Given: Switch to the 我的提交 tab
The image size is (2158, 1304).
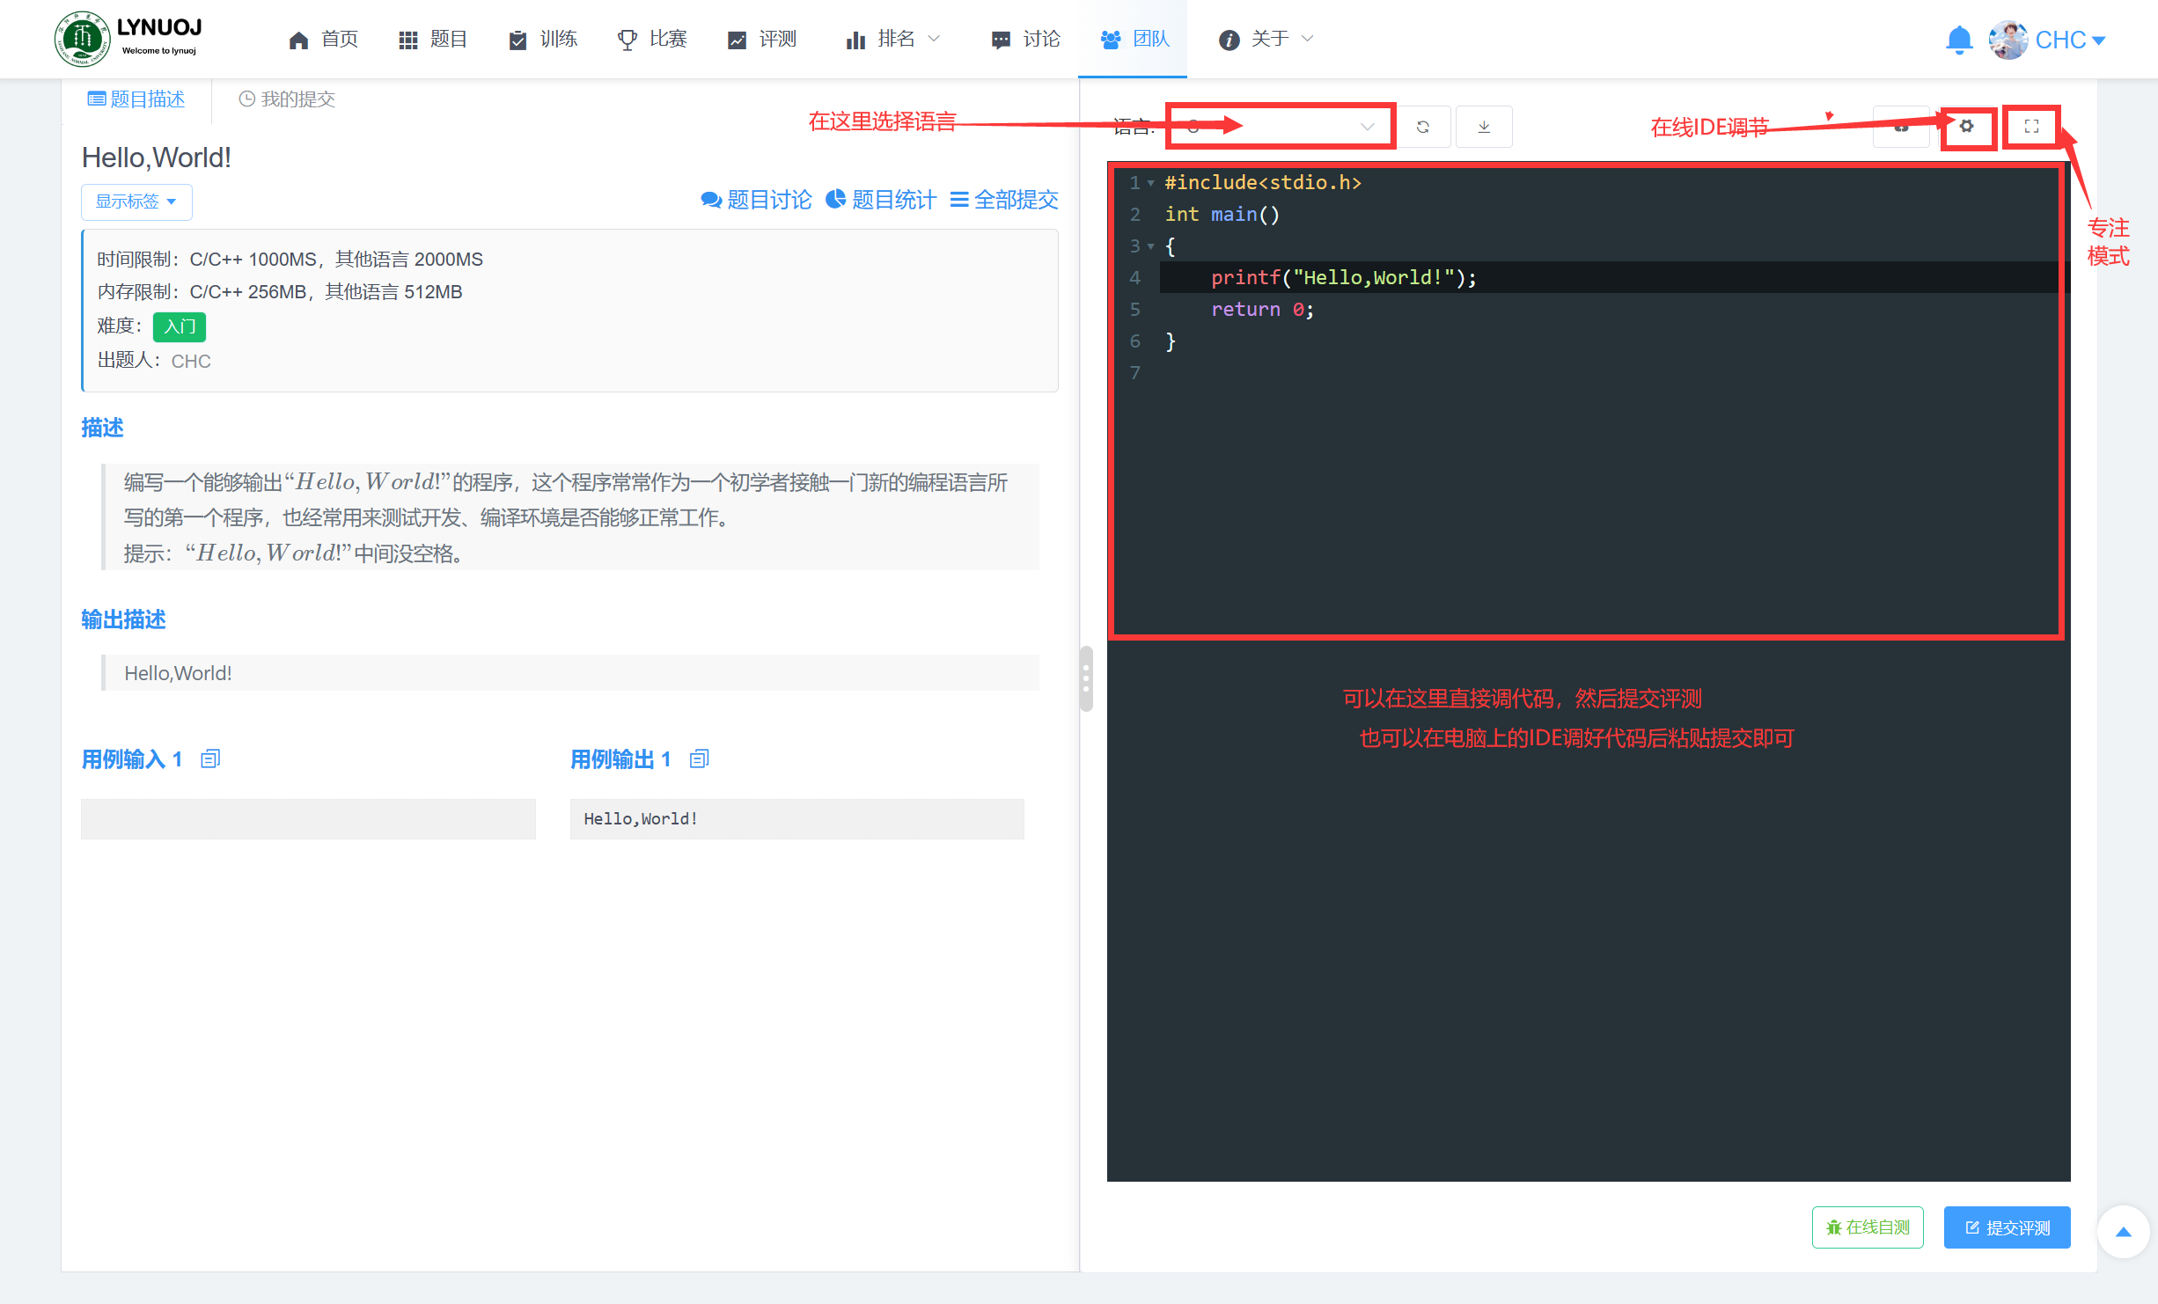Looking at the screenshot, I should point(288,99).
